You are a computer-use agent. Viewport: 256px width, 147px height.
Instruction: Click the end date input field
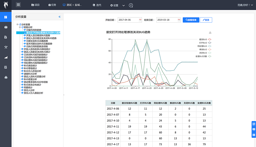pyautogui.click(x=168, y=20)
